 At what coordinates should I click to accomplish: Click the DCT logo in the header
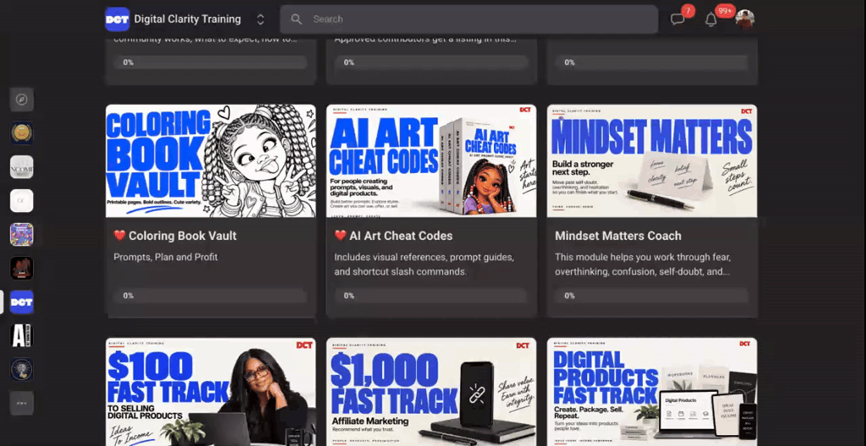[117, 19]
